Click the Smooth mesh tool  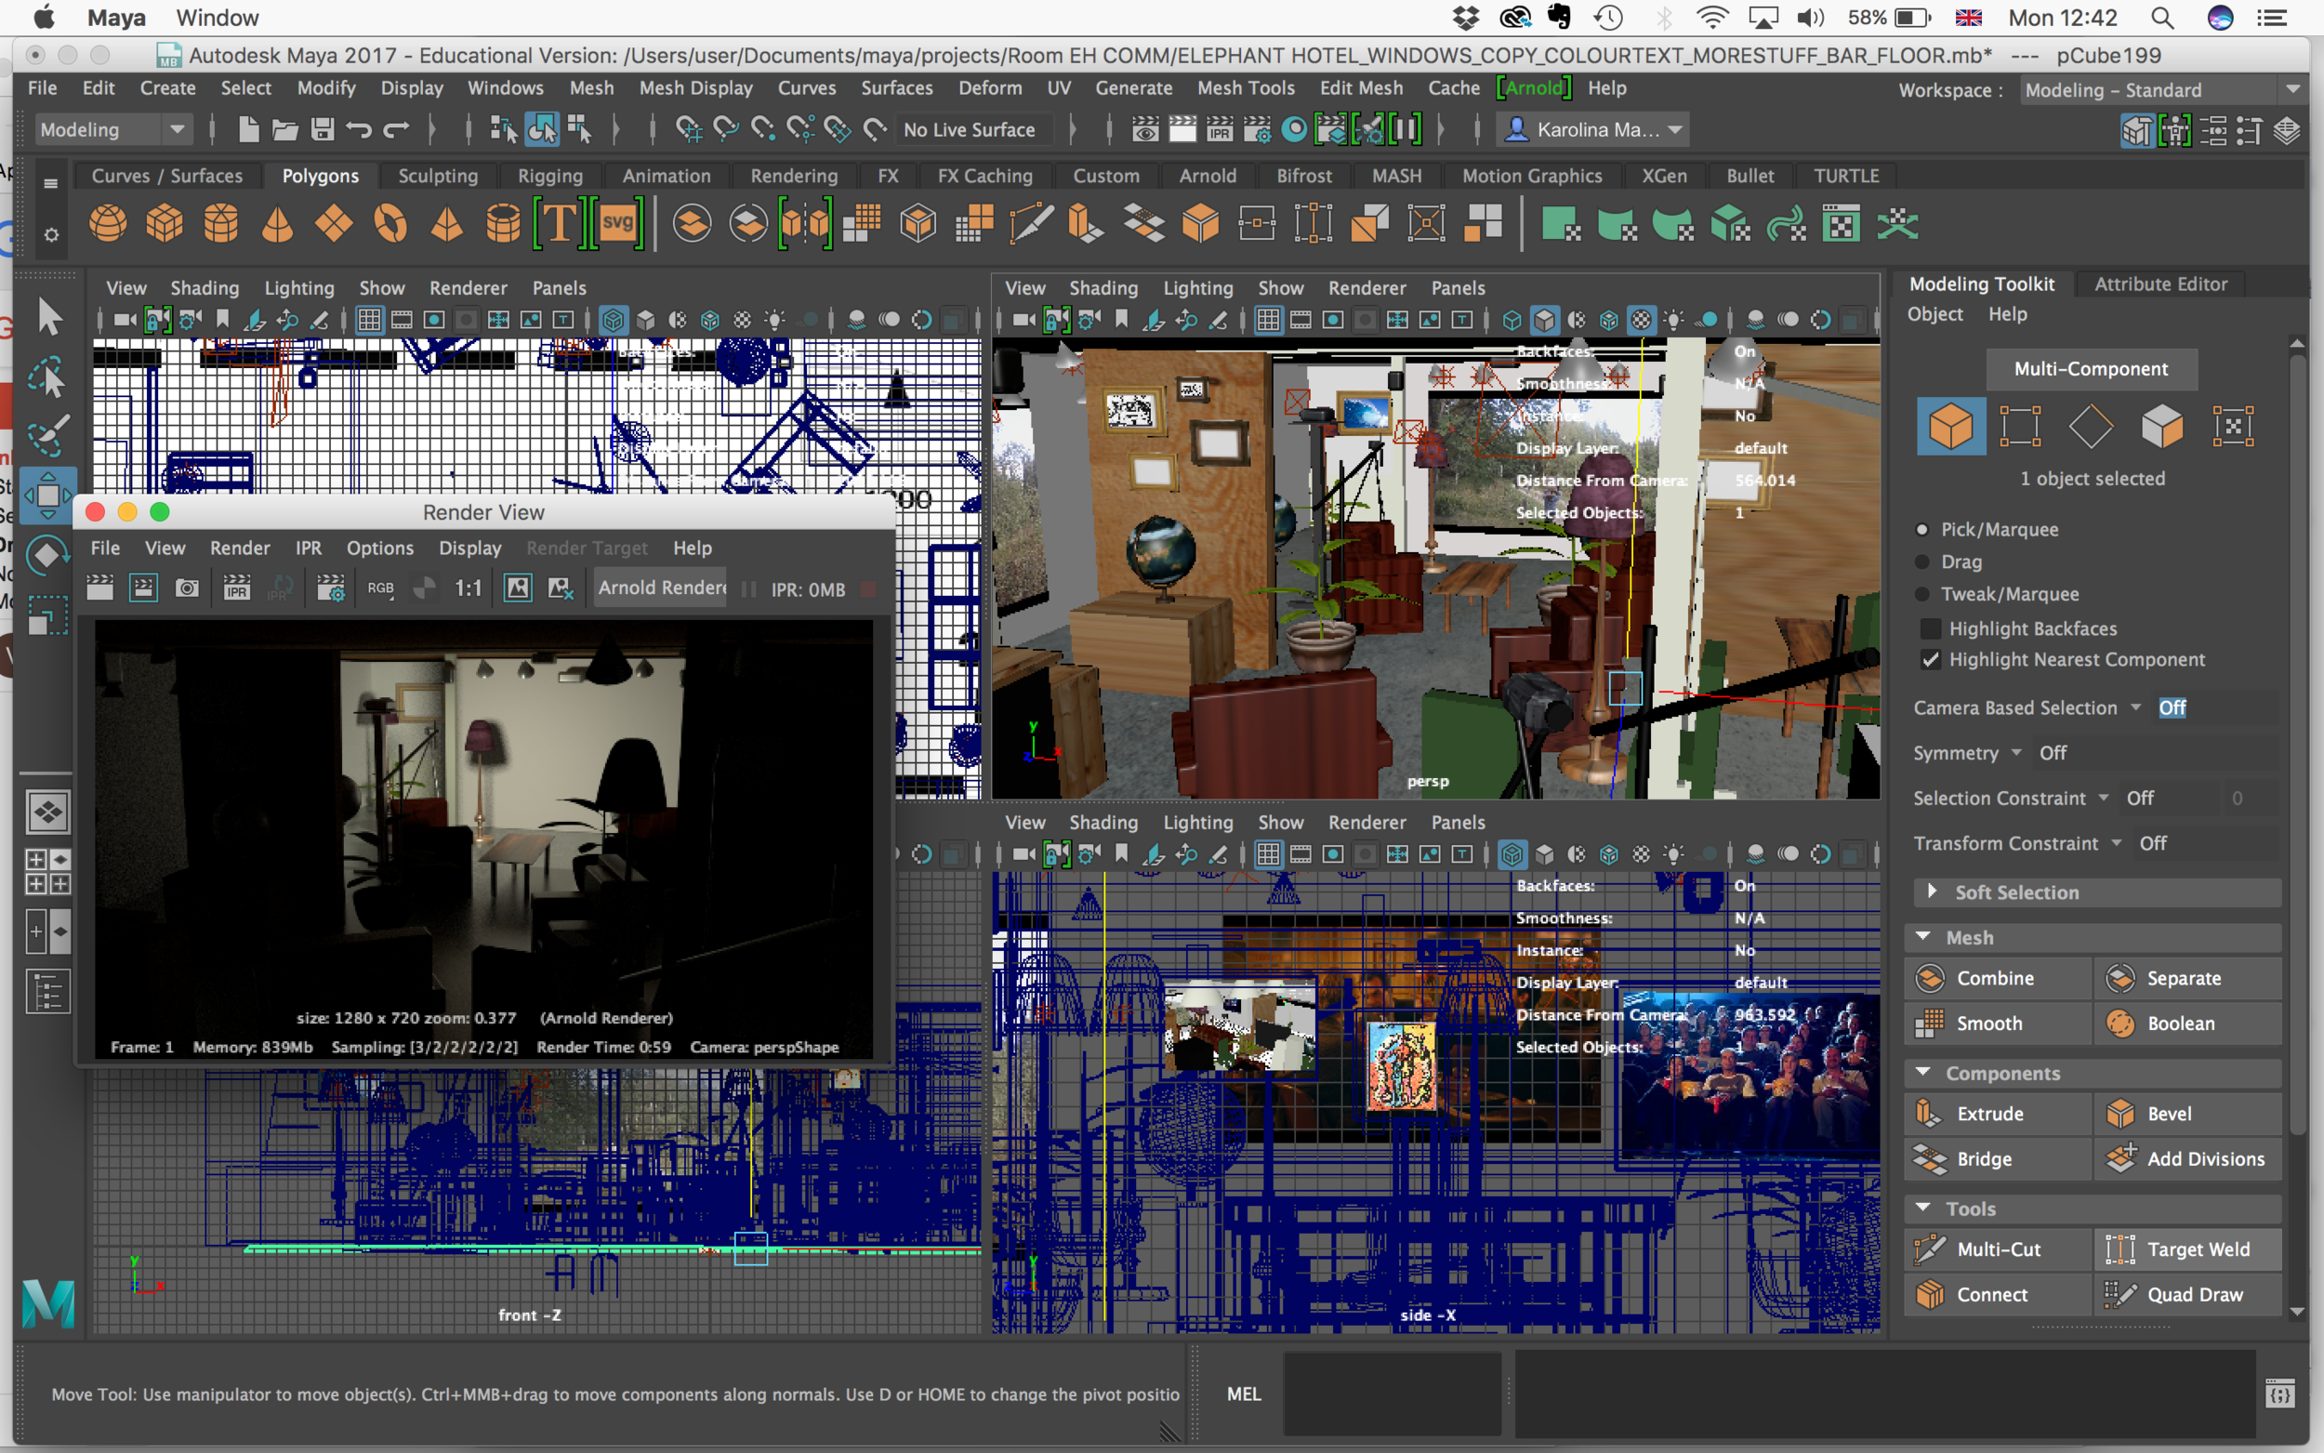(1994, 1023)
